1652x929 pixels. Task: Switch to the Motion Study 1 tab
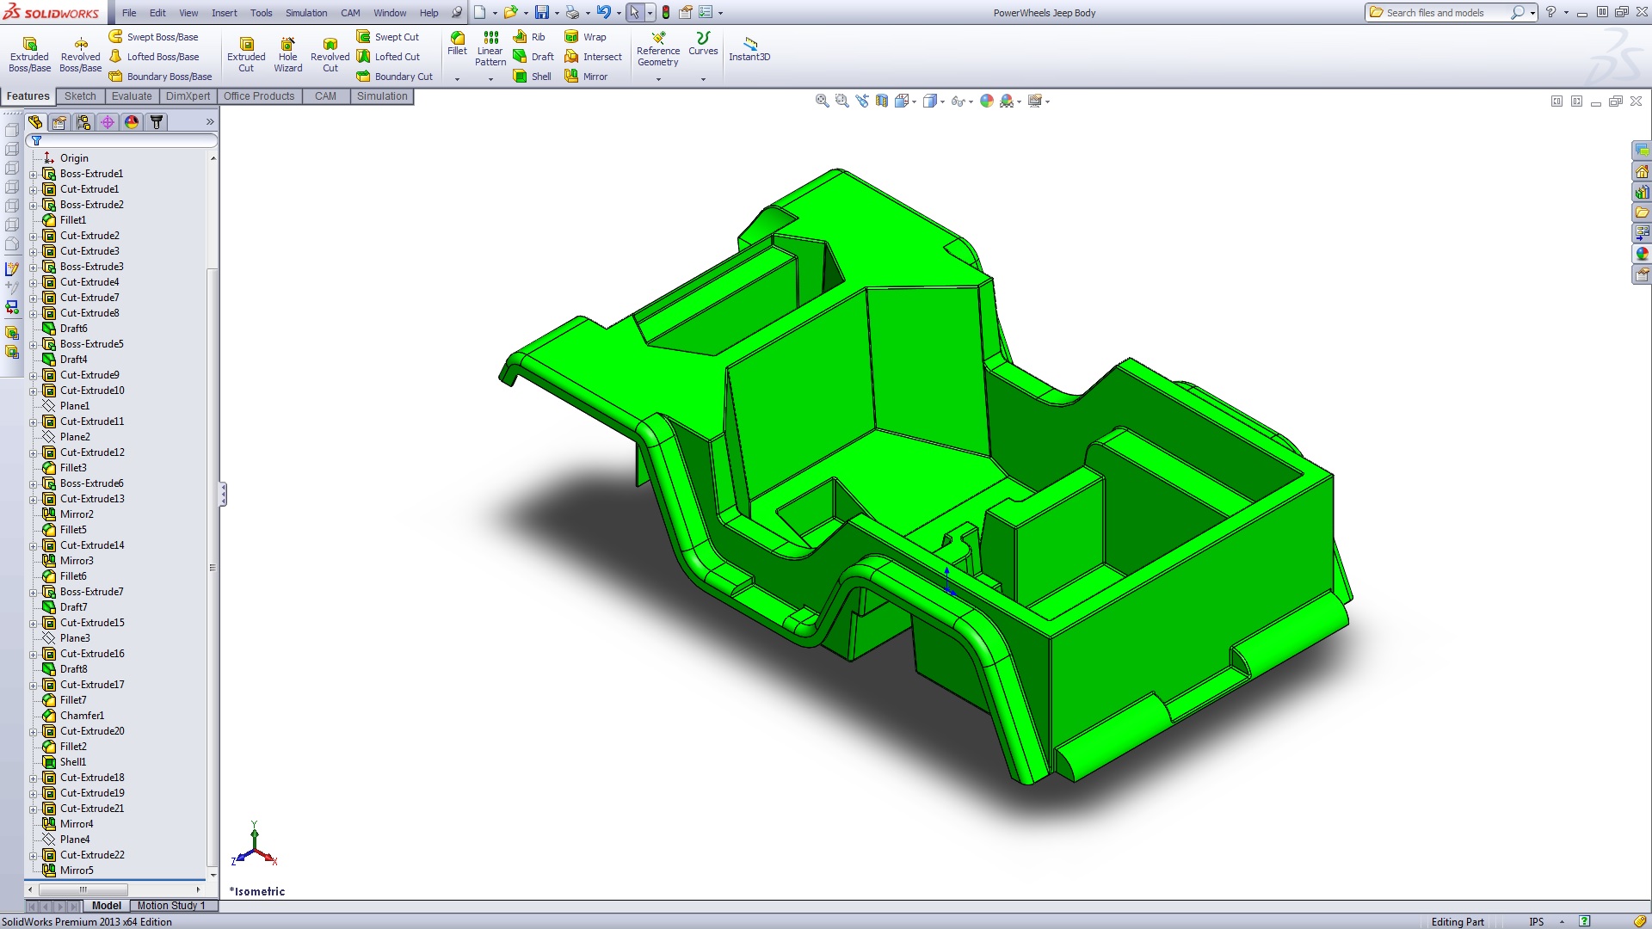(171, 906)
